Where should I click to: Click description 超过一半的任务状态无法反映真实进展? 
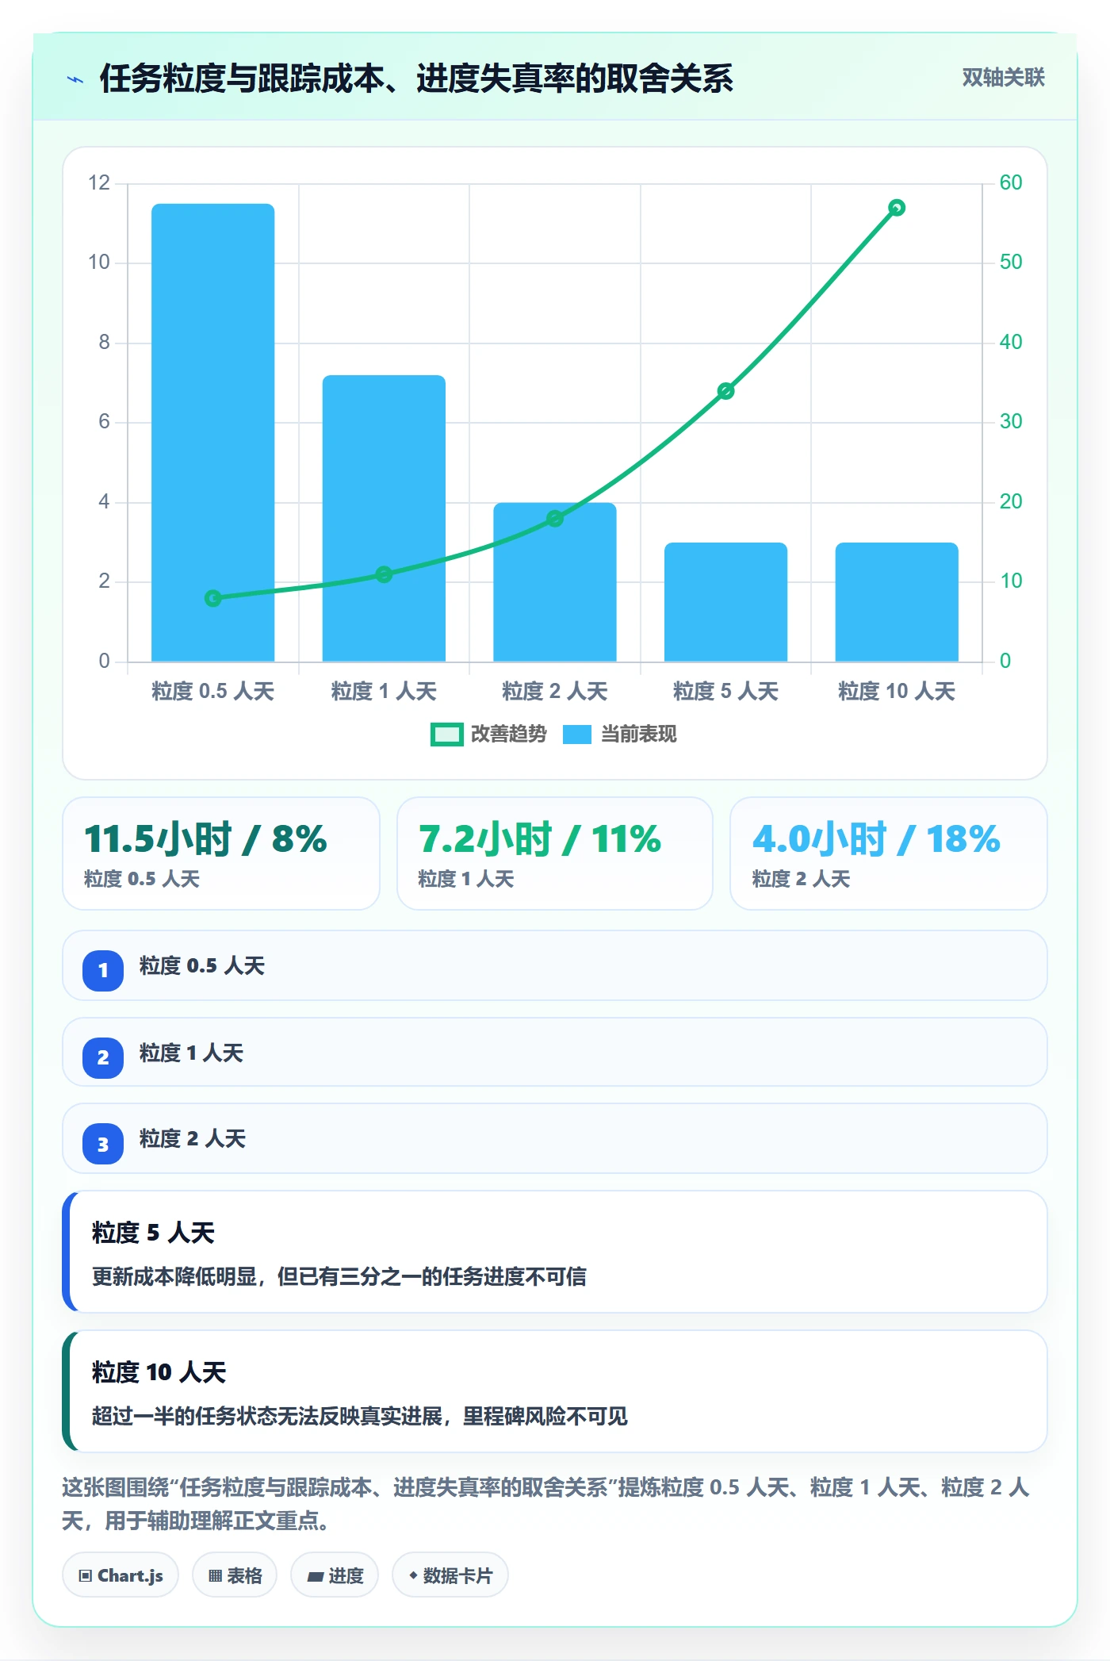[x=360, y=1417]
